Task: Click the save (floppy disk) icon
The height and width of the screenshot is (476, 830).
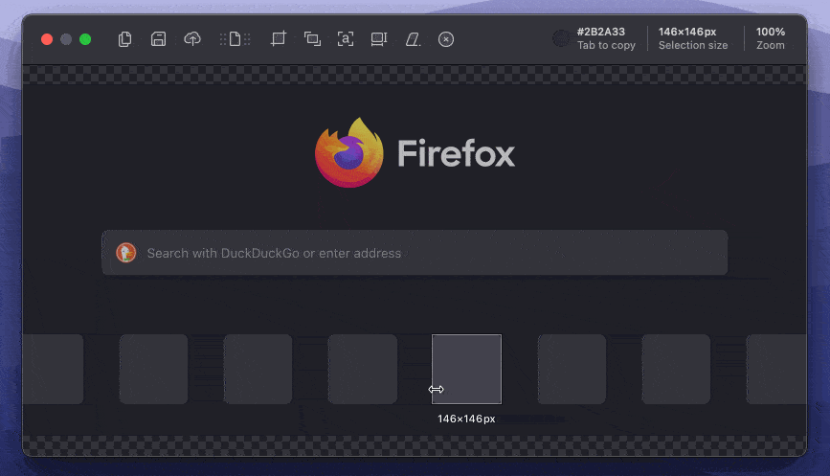Action: click(159, 39)
